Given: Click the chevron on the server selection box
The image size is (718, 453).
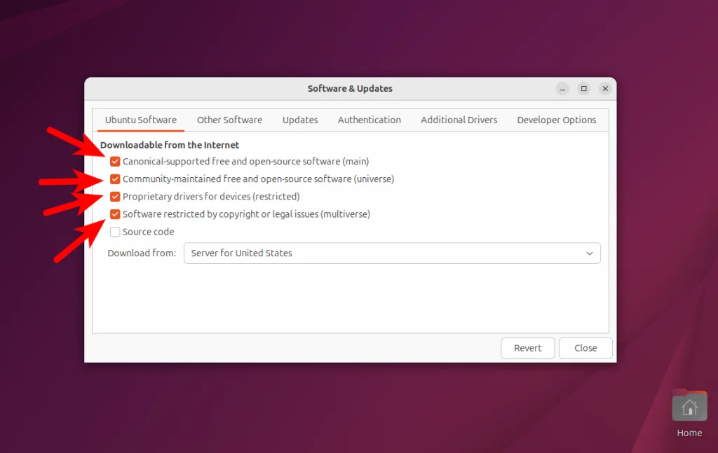Looking at the screenshot, I should coord(590,253).
